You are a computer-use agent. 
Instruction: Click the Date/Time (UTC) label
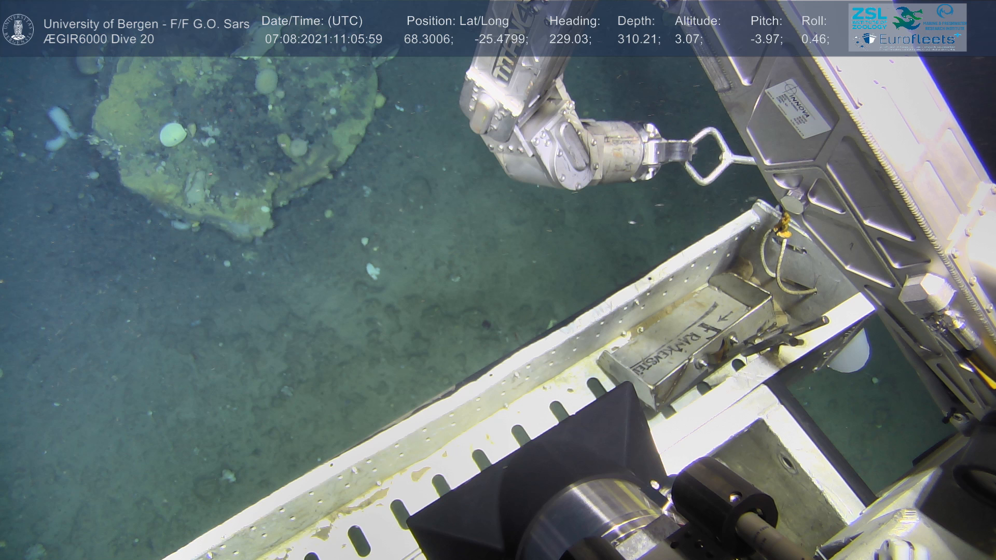[312, 21]
